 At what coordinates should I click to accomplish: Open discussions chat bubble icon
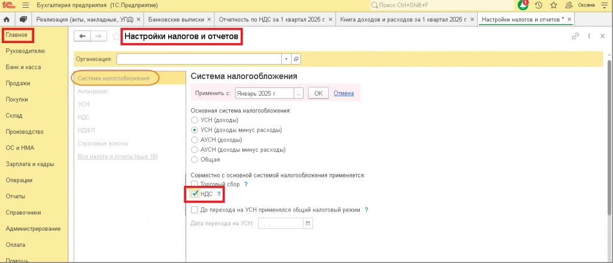[23, 19]
